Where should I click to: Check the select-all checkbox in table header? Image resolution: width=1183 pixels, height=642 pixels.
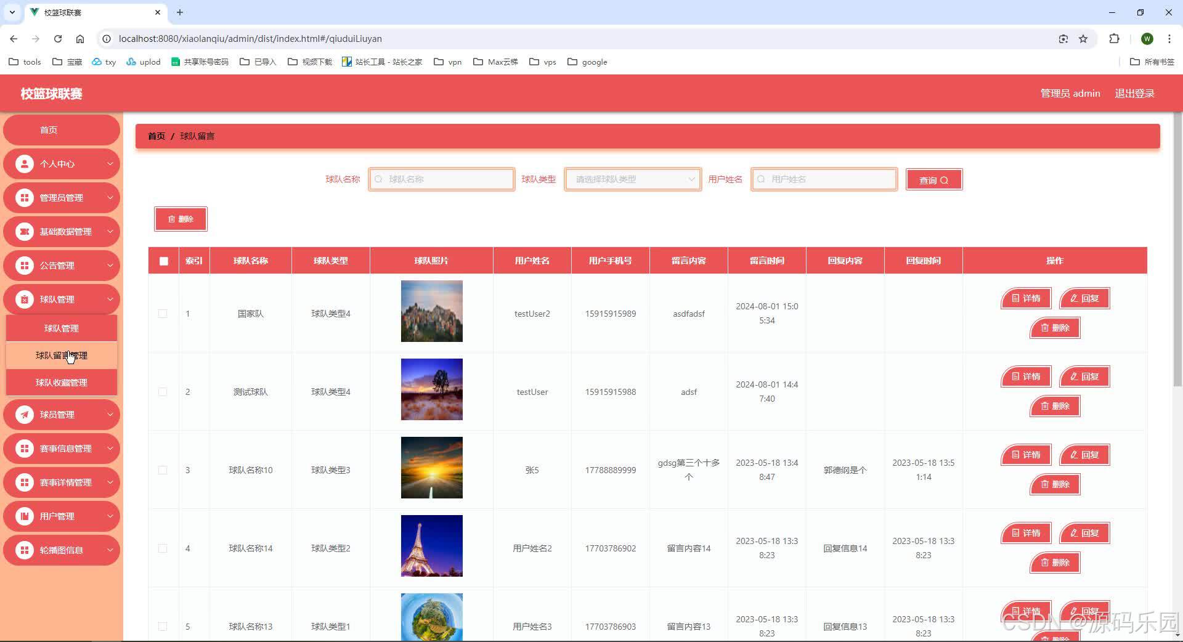[163, 261]
